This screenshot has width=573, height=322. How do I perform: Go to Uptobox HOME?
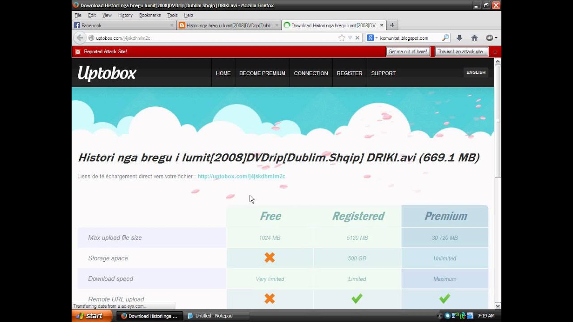223,73
